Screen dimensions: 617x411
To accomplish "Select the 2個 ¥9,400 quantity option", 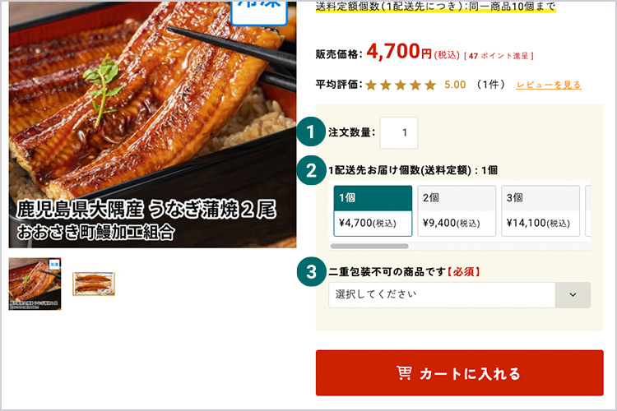I will (457, 210).
